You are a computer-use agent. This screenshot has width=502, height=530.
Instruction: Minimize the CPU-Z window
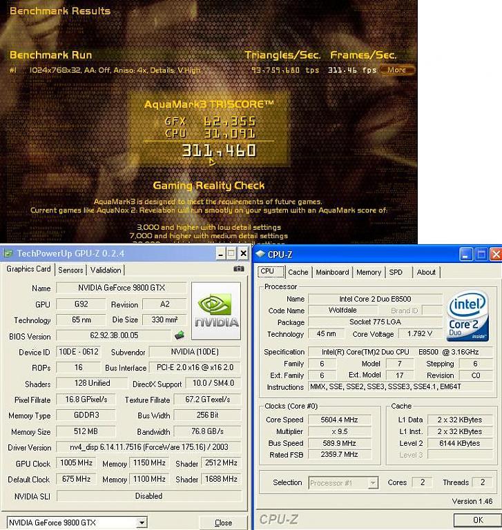(465, 255)
